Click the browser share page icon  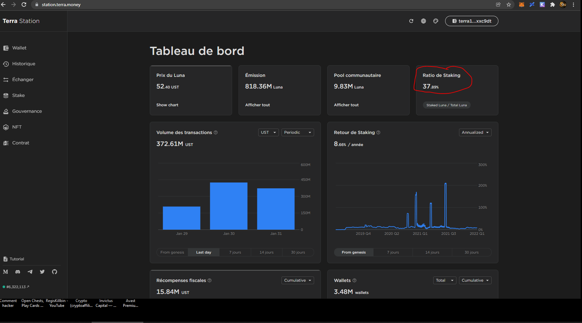(x=498, y=5)
